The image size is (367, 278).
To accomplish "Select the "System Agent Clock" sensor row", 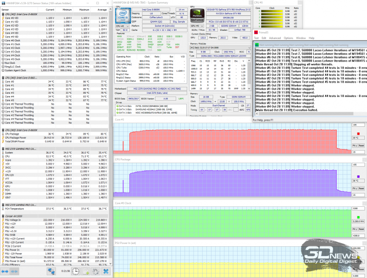I will pos(54,70).
